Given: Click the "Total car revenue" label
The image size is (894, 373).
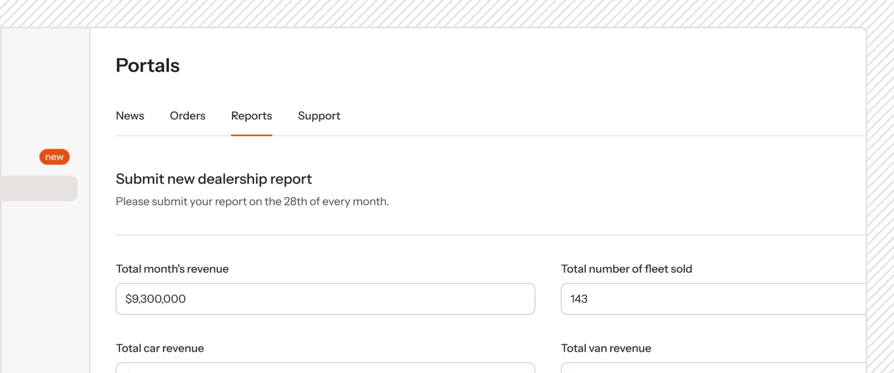Looking at the screenshot, I should click(x=160, y=348).
